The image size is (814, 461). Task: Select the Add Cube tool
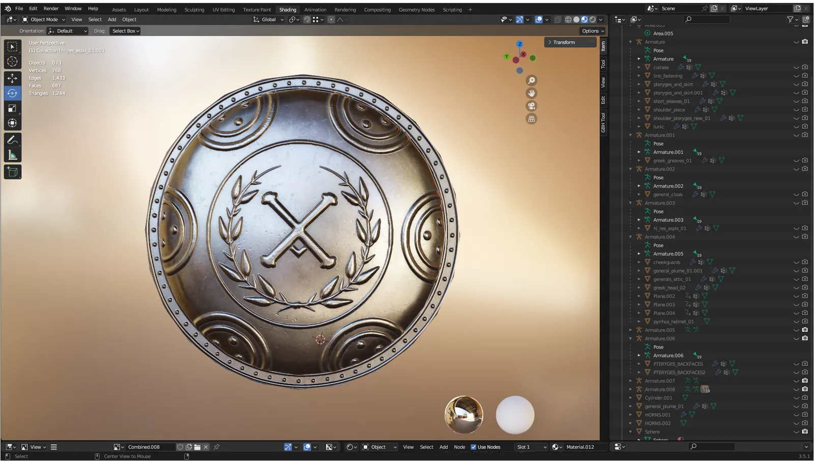coord(12,172)
